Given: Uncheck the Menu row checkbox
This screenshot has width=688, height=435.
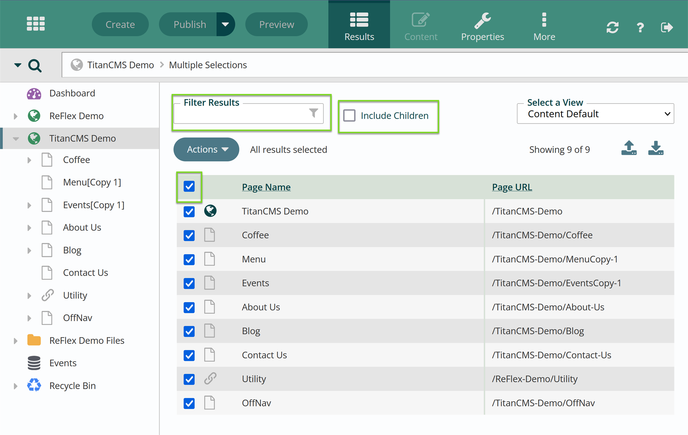Looking at the screenshot, I should 189,259.
